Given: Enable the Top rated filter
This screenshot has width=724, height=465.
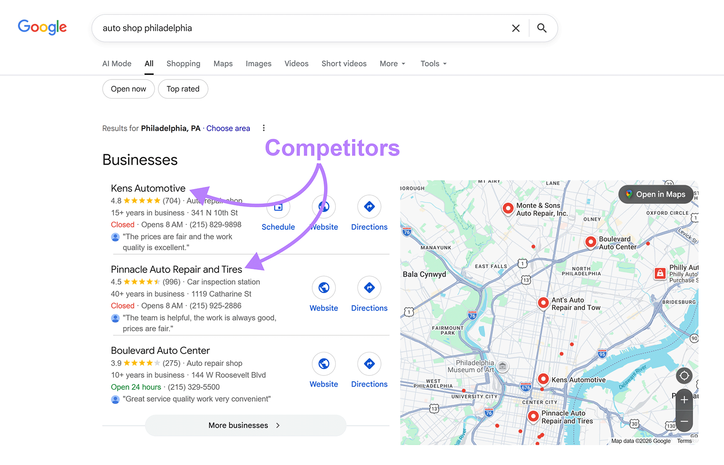Looking at the screenshot, I should (183, 89).
